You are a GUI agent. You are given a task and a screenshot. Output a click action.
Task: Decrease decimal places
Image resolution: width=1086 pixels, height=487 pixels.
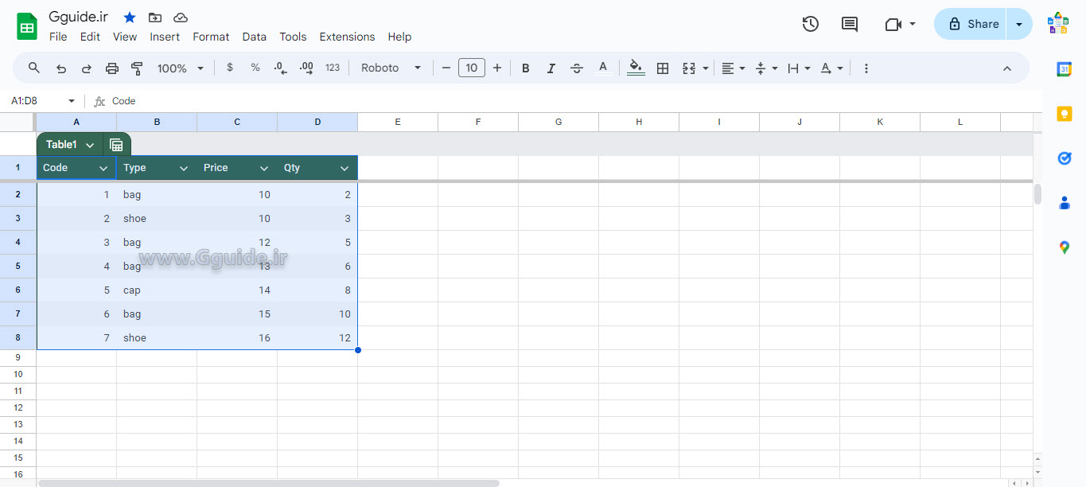[x=279, y=68]
